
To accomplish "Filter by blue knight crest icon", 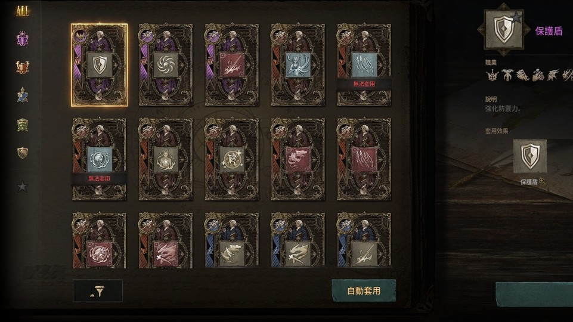I will click(x=22, y=95).
